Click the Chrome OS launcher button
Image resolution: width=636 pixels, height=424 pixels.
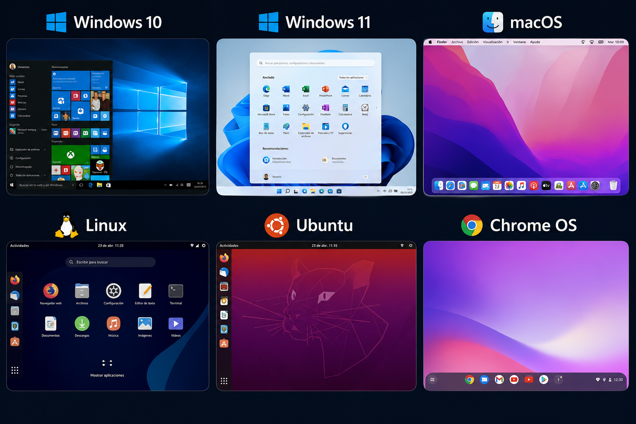(432, 379)
